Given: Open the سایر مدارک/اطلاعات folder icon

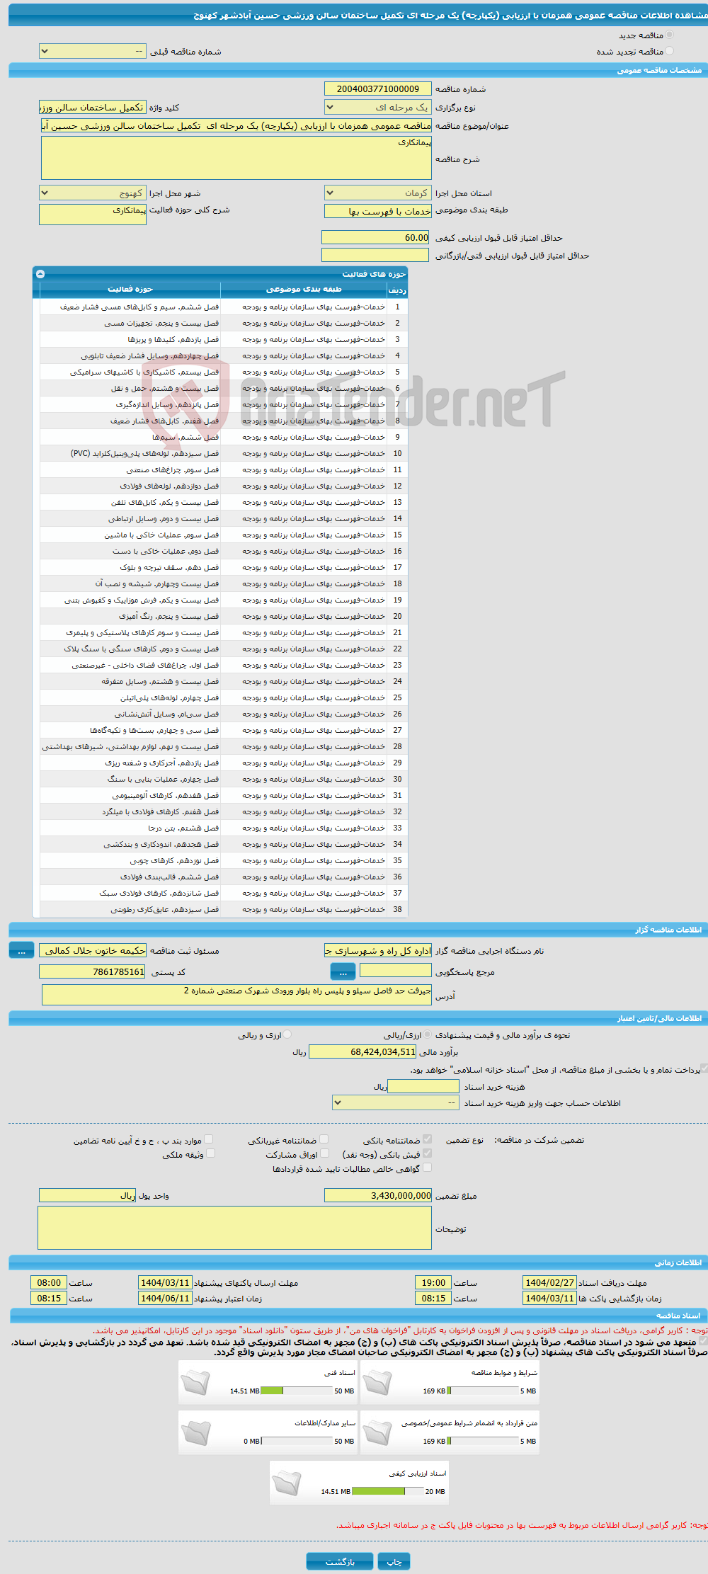Looking at the screenshot, I should pyautogui.click(x=195, y=1432).
